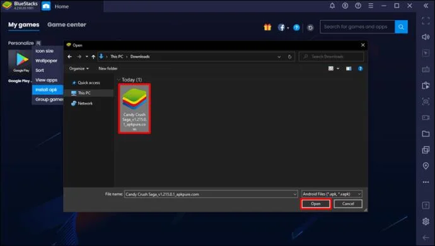Toggle fullscreen from the right sidebar
The width and height of the screenshot is (435, 246).
(426, 21)
